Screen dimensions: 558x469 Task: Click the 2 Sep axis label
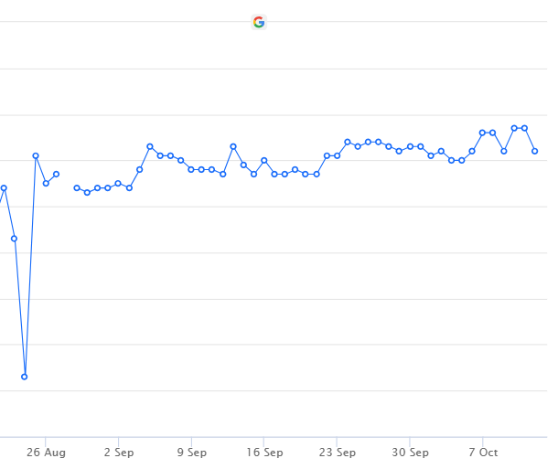coord(119,453)
